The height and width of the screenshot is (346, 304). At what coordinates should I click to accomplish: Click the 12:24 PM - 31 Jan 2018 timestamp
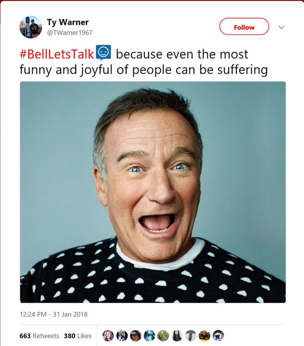53,314
